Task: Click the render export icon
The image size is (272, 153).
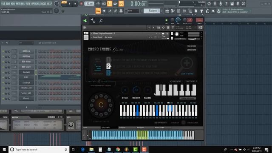Action: (238, 4)
